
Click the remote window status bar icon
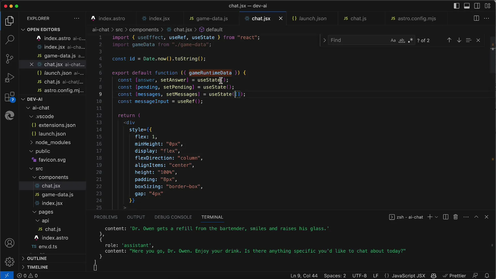pos(7,276)
